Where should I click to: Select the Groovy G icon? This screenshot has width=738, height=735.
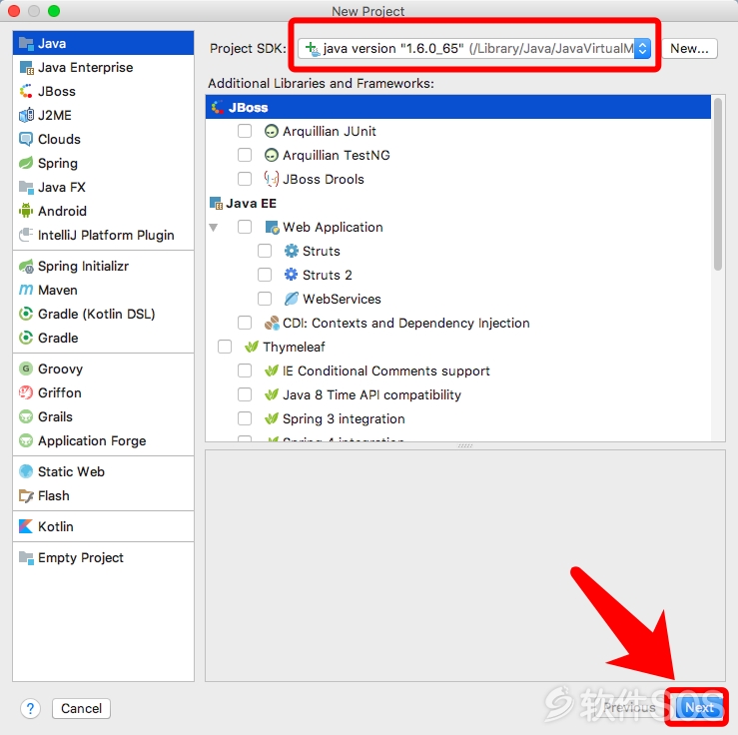coord(26,368)
